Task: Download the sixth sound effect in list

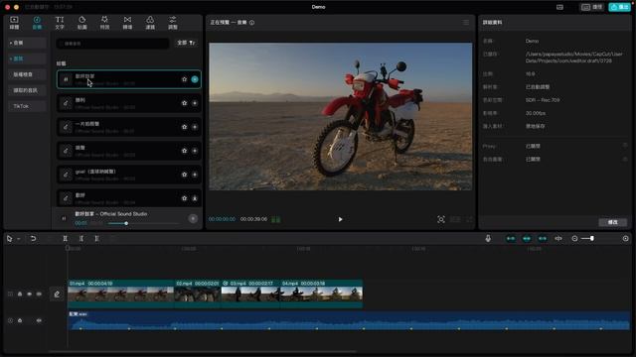Action: pos(195,198)
